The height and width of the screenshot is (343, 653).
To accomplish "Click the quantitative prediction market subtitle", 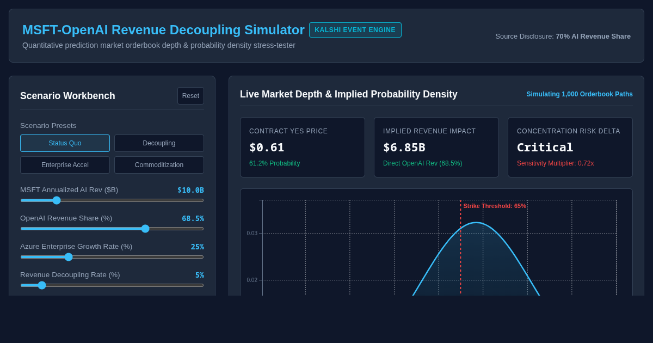I will [159, 45].
